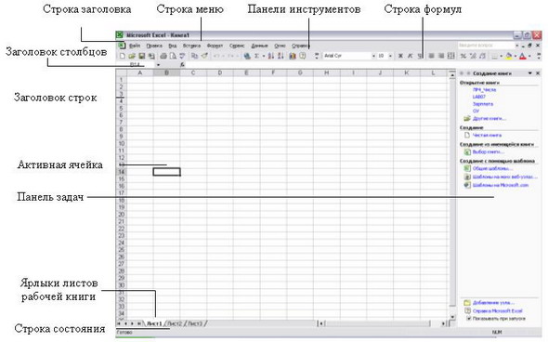
Task: Click the Fill Color paint bucket
Action: click(x=509, y=56)
